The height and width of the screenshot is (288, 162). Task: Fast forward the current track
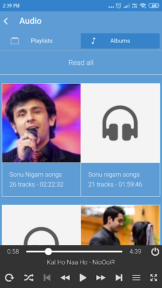pos(101,278)
